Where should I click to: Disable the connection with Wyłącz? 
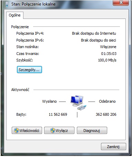(x=59, y=130)
